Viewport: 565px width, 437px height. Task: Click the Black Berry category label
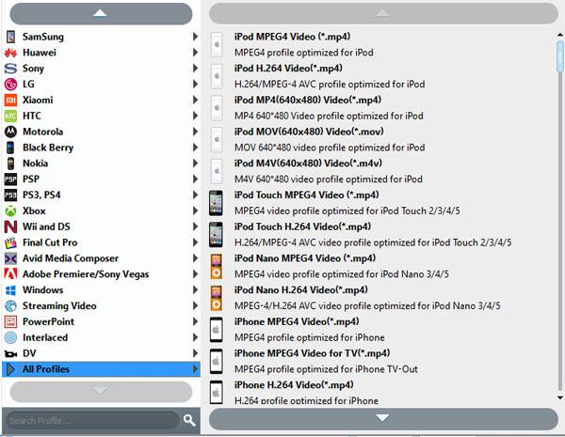pyautogui.click(x=48, y=148)
